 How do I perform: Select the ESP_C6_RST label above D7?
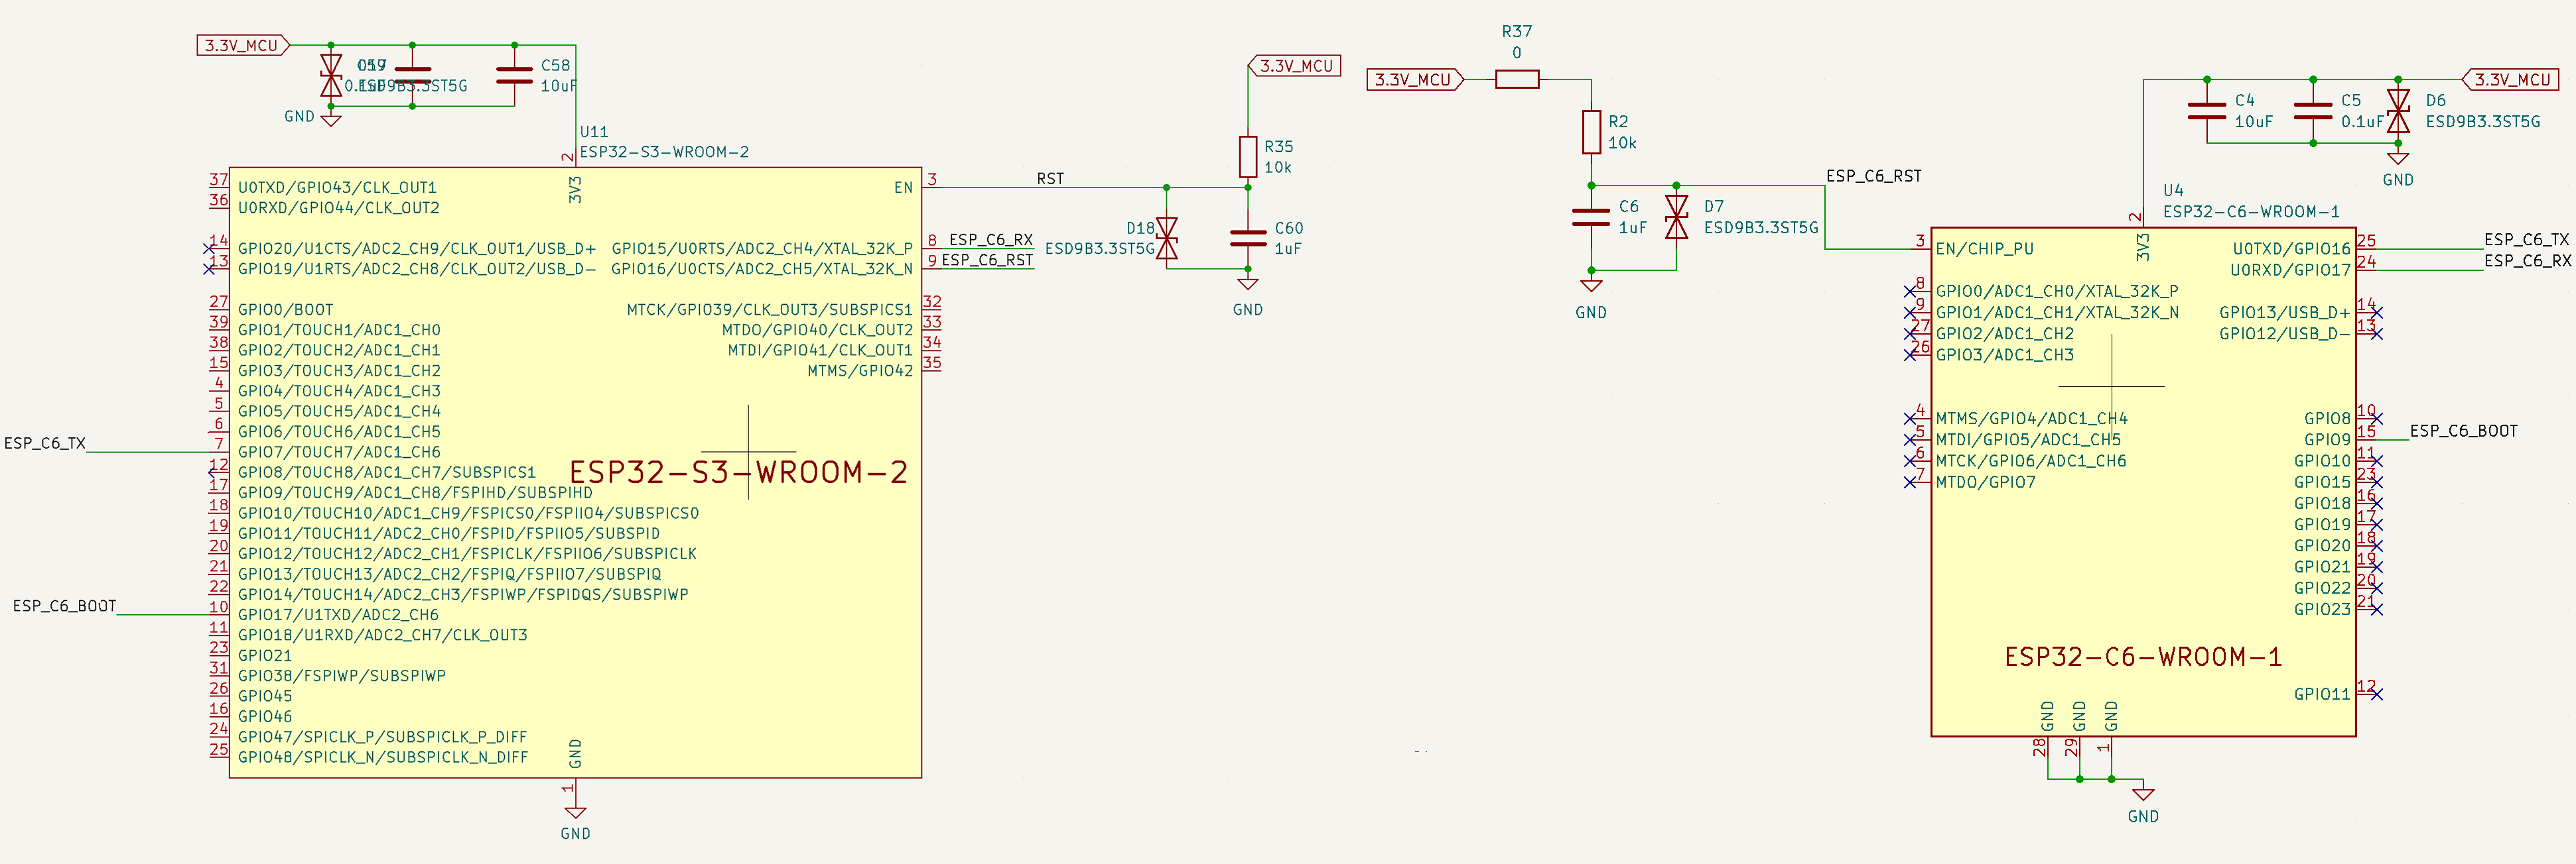pos(1873,176)
